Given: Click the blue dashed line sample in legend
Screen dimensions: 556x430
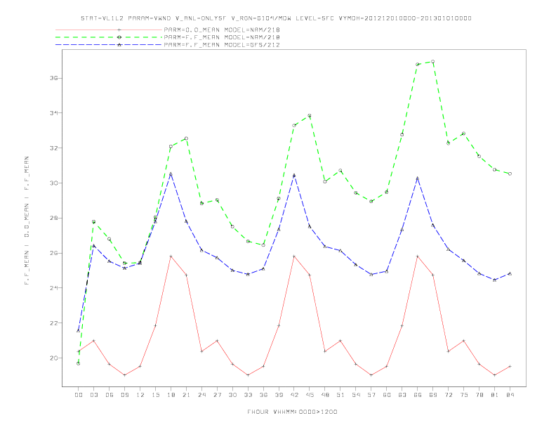Looking at the screenshot, I should (109, 45).
